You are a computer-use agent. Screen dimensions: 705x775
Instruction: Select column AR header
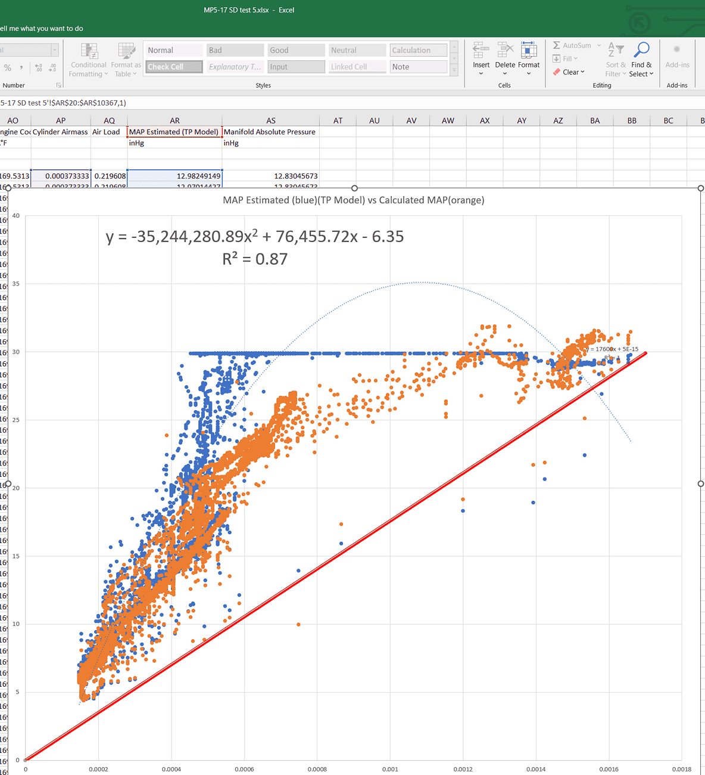point(174,120)
